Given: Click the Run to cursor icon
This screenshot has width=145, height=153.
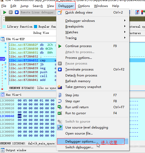Looking at the screenshot, I should tap(60, 113).
